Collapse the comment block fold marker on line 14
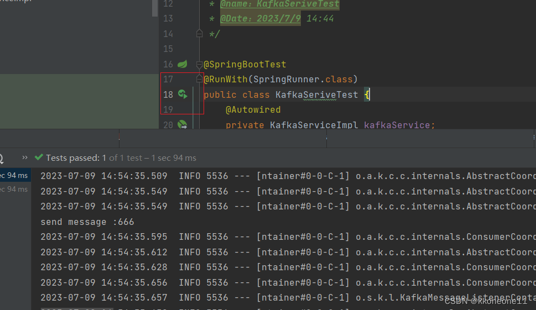The image size is (536, 310). (199, 34)
